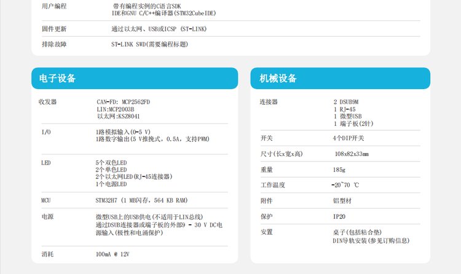This screenshot has height=274, width=461.
Task: Click the 电子设备 section header
Action: click(58, 79)
